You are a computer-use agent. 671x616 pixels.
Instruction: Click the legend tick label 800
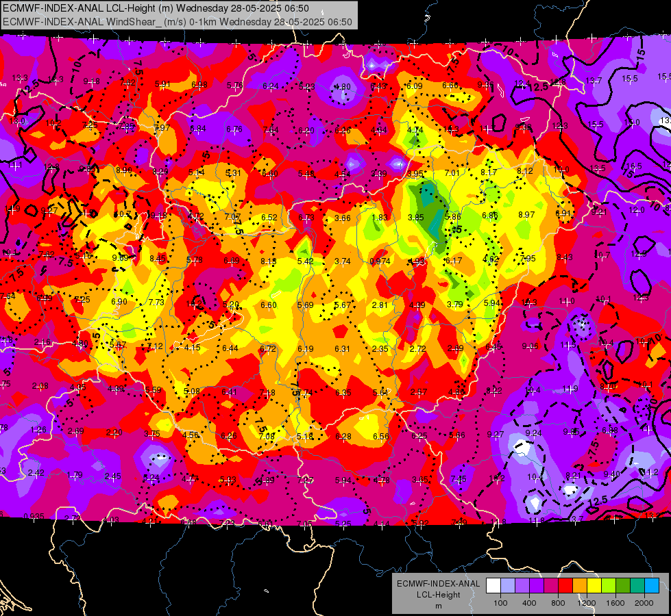coord(558,603)
